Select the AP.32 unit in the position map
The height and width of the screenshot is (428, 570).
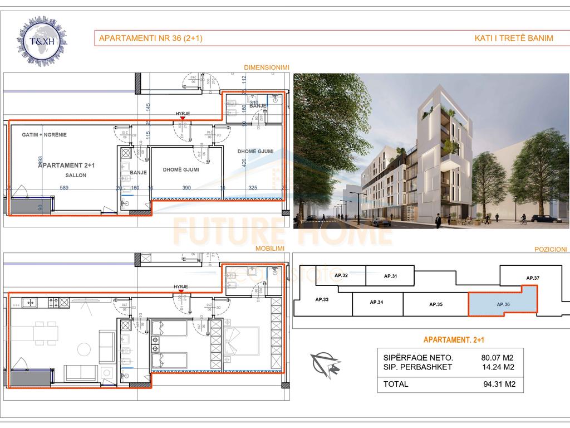(x=341, y=275)
